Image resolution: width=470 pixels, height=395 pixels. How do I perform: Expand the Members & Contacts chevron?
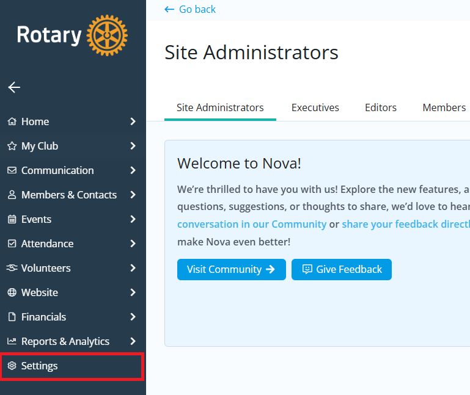tap(133, 195)
